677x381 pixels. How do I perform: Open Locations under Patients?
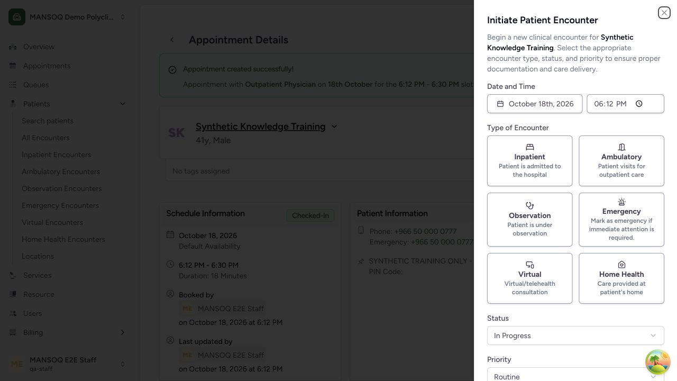click(38, 256)
